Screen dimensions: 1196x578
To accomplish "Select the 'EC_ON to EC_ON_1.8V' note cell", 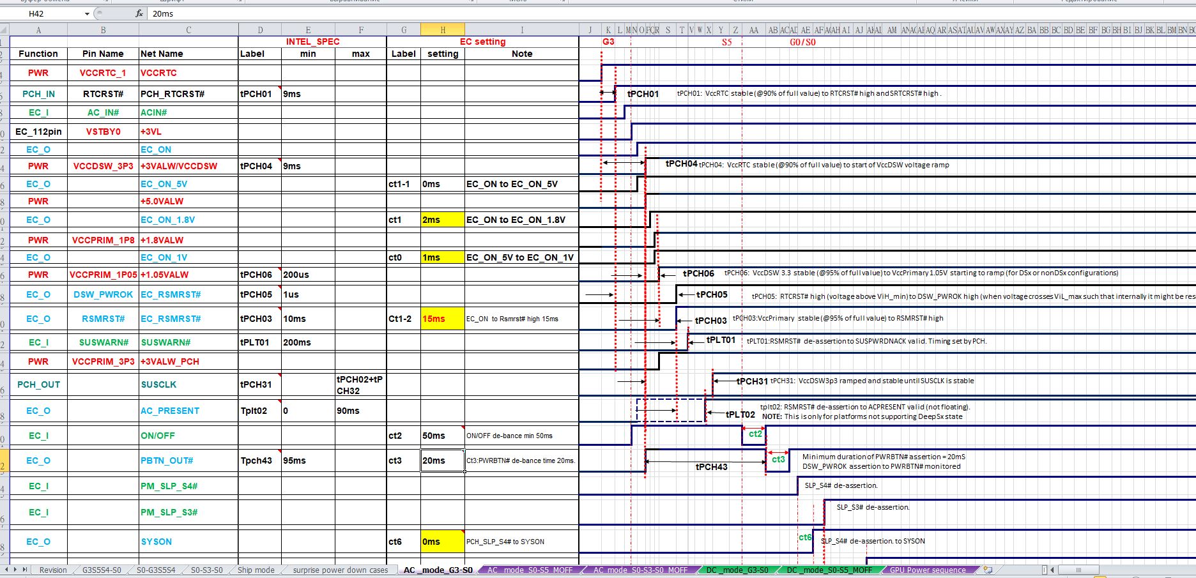I will pyautogui.click(x=522, y=220).
